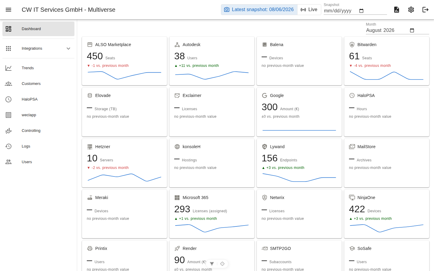Screen dimensions: 434x271
Task: Click the Autodesk card icon
Action: coord(177,45)
